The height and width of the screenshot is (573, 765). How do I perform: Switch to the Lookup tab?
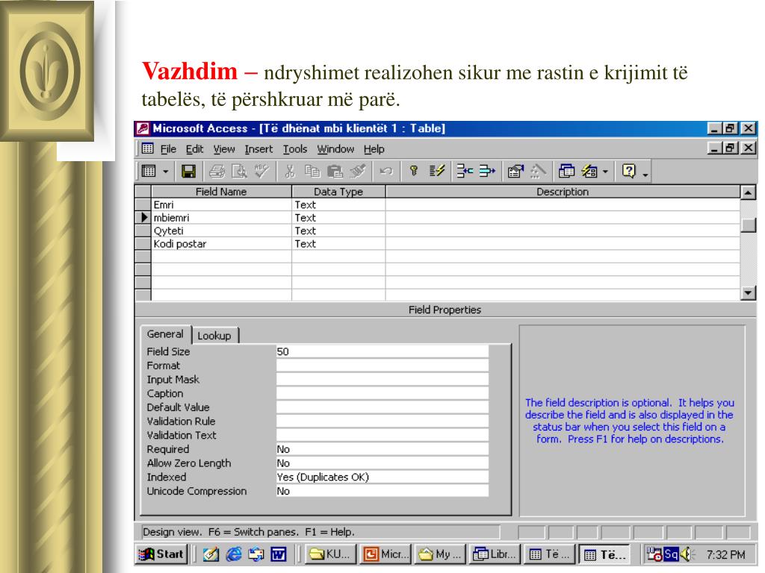tap(214, 336)
